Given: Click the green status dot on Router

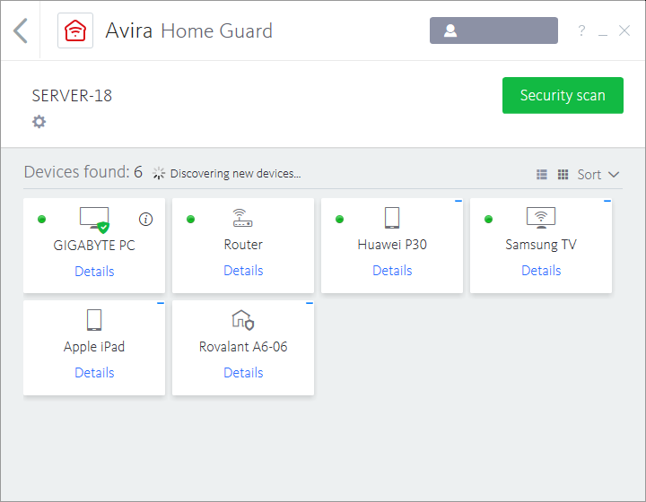Looking at the screenshot, I should [x=190, y=220].
